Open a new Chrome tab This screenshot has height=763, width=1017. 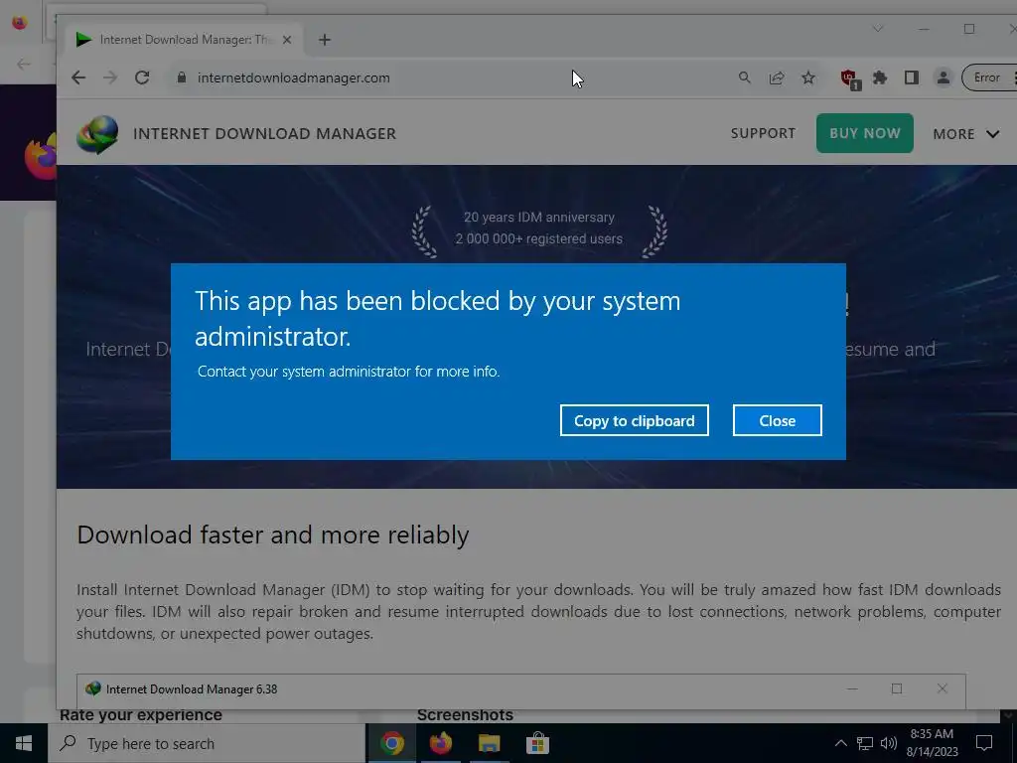pos(325,40)
